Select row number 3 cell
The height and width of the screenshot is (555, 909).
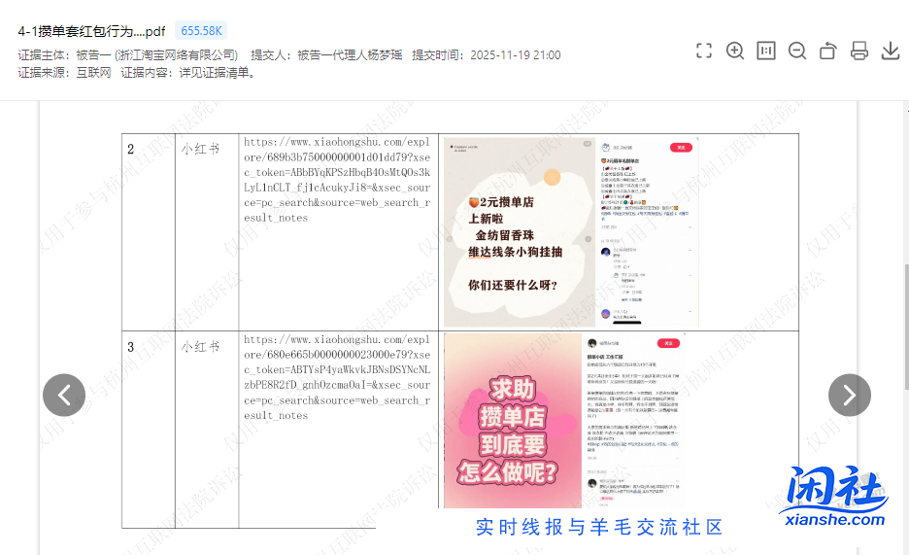[x=149, y=430]
